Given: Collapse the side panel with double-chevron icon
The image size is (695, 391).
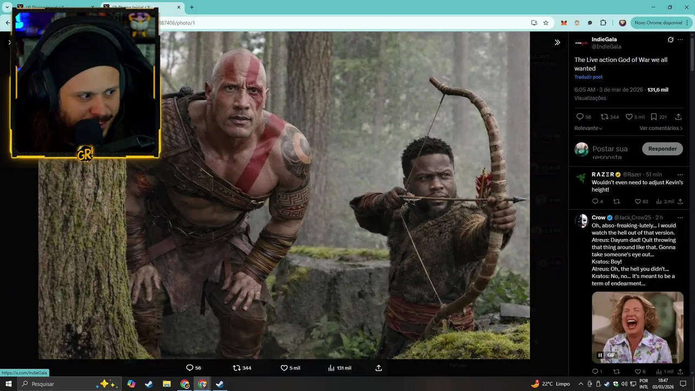Looking at the screenshot, I should tap(557, 42).
